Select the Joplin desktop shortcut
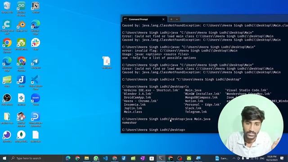This screenshot has height=162, width=288. coord(21,81)
